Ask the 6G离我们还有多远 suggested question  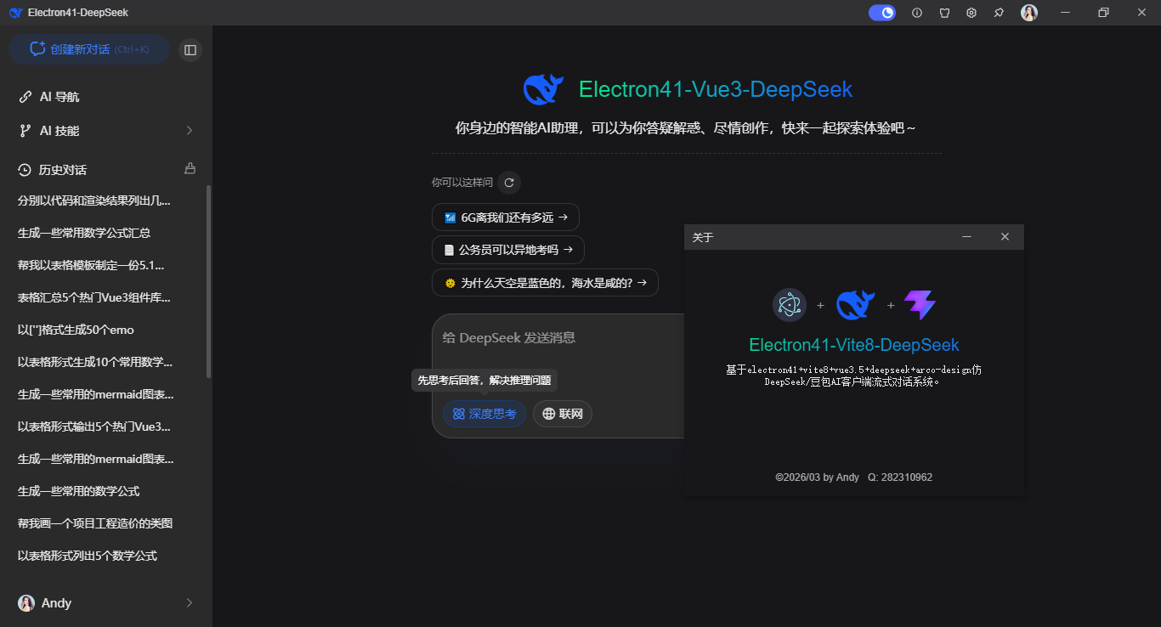point(505,217)
